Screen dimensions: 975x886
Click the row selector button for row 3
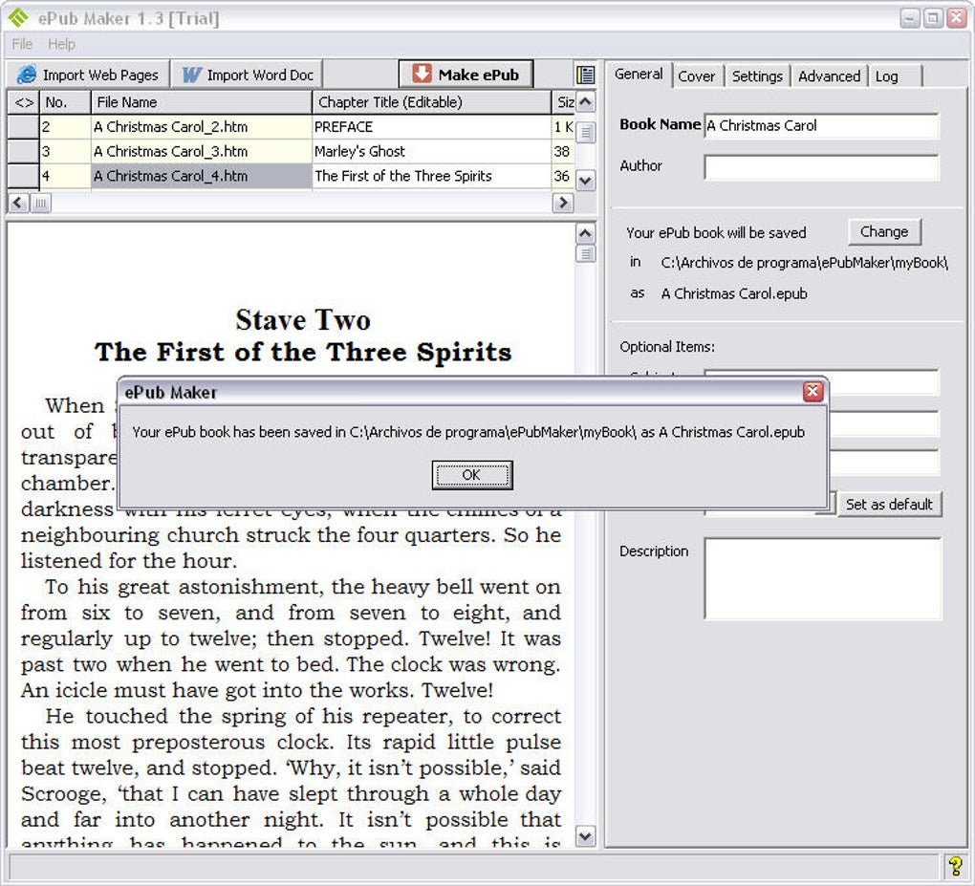pyautogui.click(x=24, y=152)
